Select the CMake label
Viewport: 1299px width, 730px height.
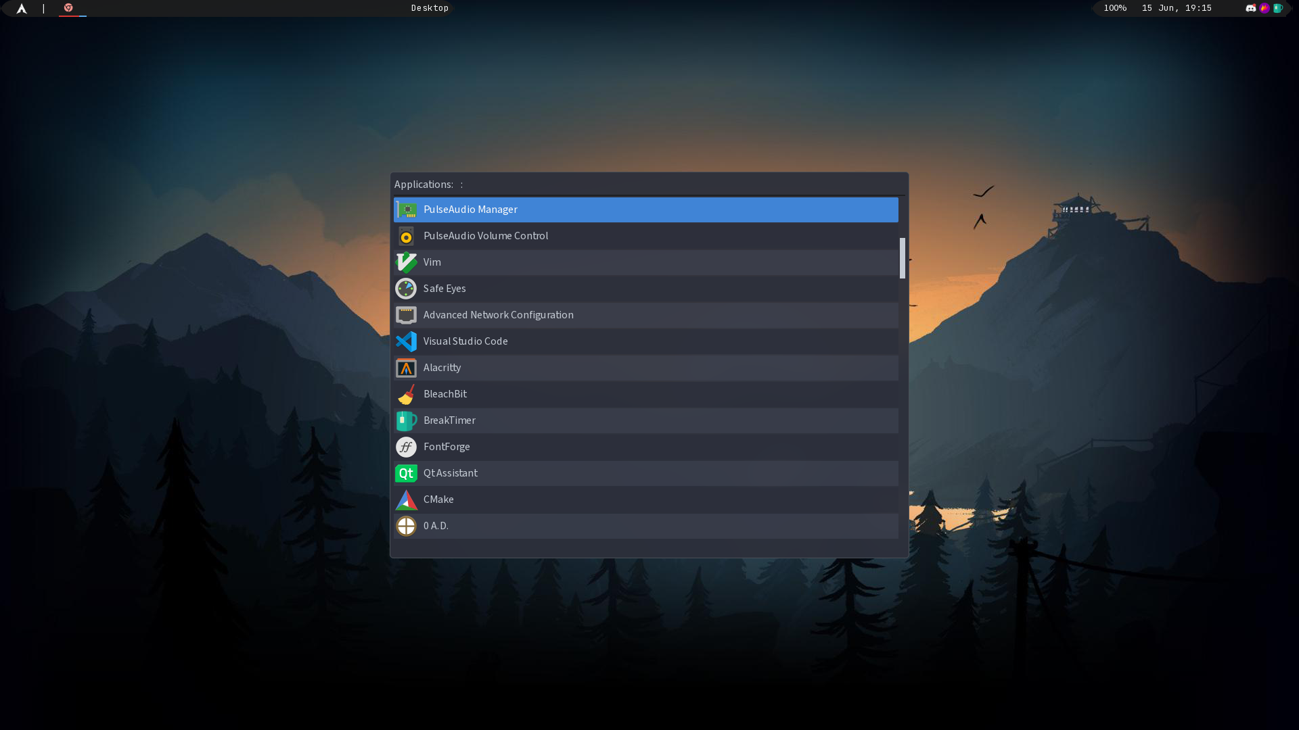(438, 500)
